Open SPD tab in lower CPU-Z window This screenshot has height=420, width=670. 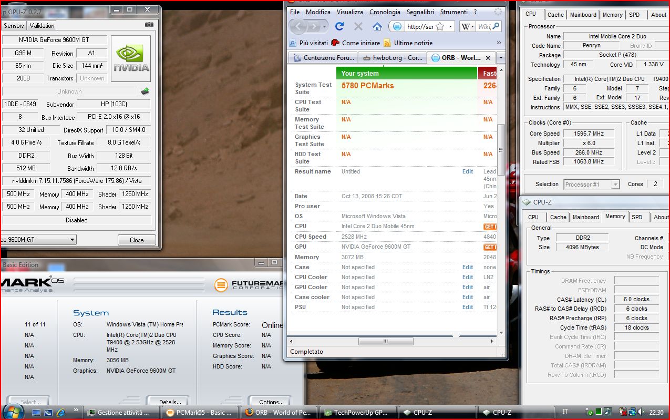click(x=637, y=217)
